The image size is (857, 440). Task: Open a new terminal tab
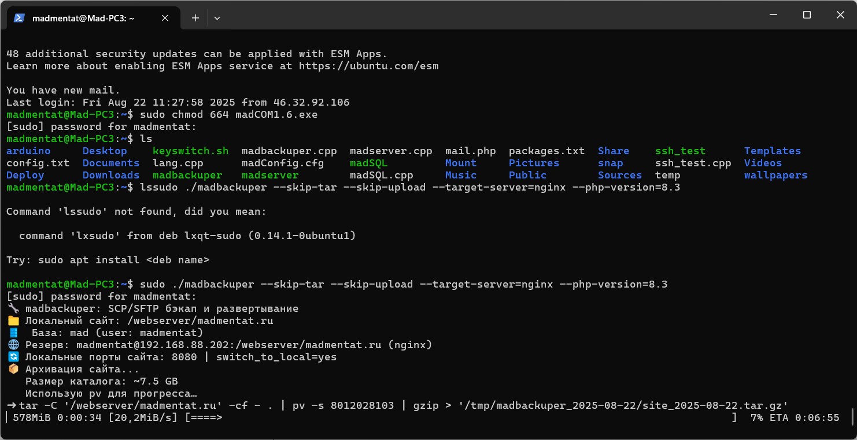tap(195, 18)
